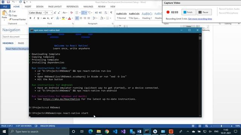Image resolution: width=241 pixels, height=135 pixels.
Task: Toggle Underline formatting
Action: (38, 18)
